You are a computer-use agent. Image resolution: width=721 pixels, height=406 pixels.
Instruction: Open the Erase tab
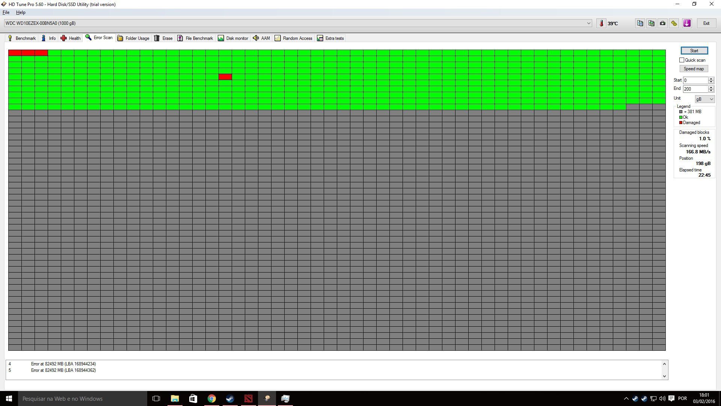tap(163, 38)
